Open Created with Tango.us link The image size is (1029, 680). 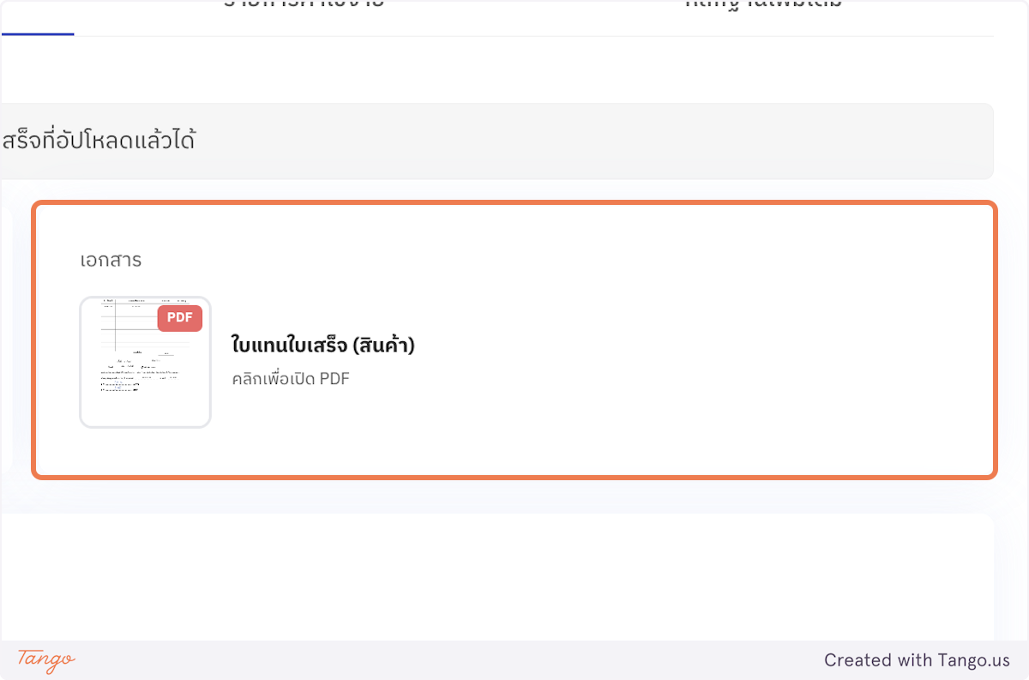[x=917, y=660]
